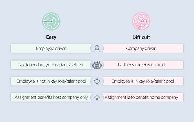Click the star icon

pos(97,81)
